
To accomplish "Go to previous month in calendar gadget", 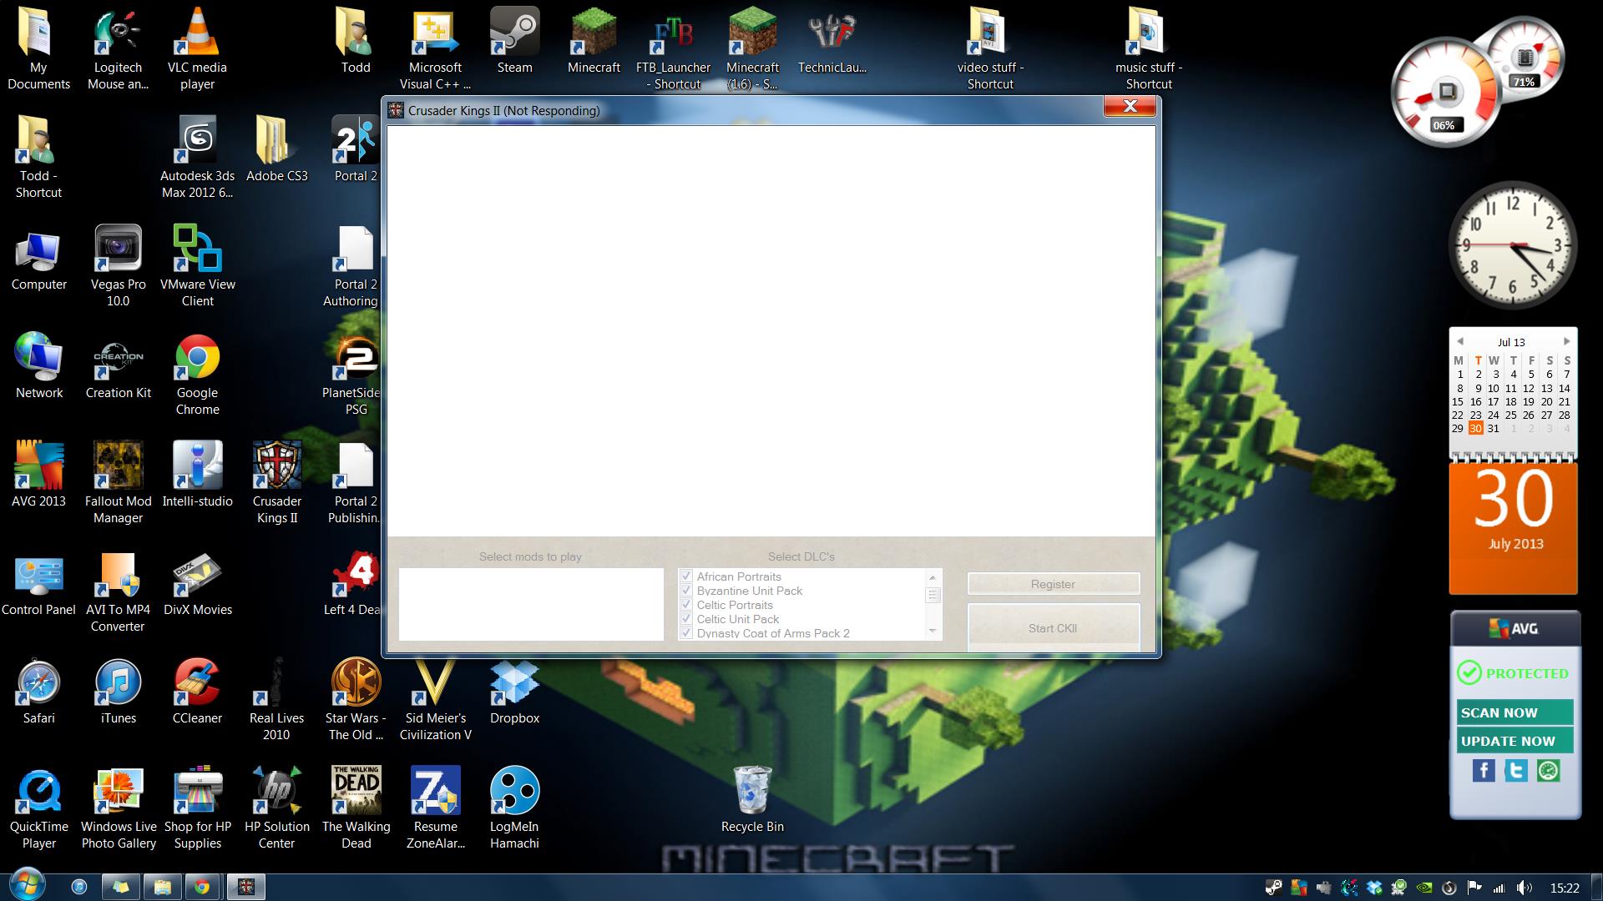I will (x=1459, y=341).
